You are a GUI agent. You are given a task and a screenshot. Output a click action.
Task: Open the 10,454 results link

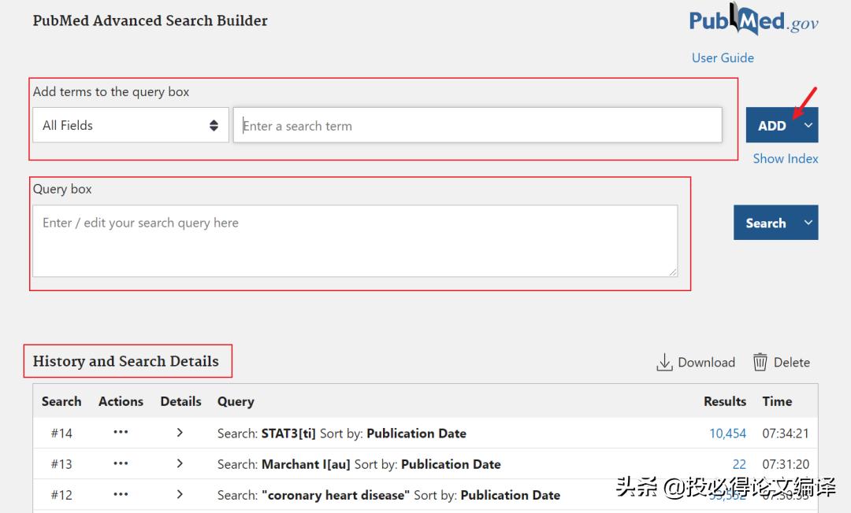tap(727, 433)
